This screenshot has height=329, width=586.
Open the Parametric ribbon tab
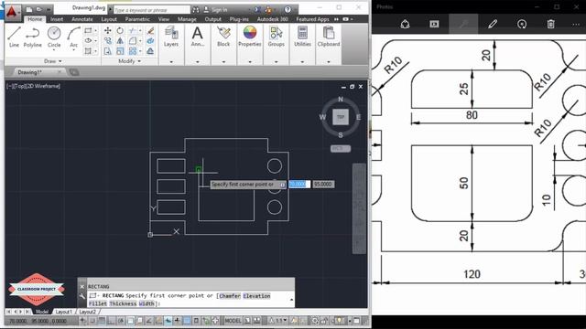(137, 19)
